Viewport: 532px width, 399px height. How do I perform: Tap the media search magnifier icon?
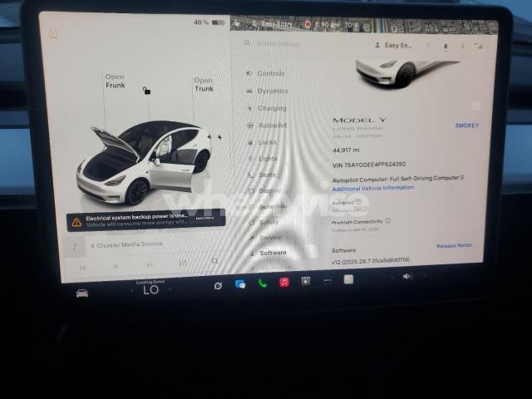pos(214,261)
